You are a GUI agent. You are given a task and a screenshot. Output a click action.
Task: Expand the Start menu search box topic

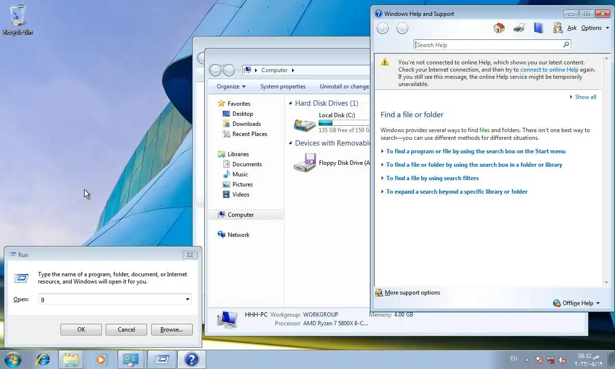[x=476, y=151]
